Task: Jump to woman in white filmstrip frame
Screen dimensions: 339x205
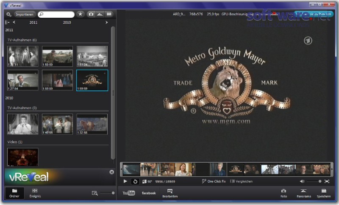Action: (183, 169)
